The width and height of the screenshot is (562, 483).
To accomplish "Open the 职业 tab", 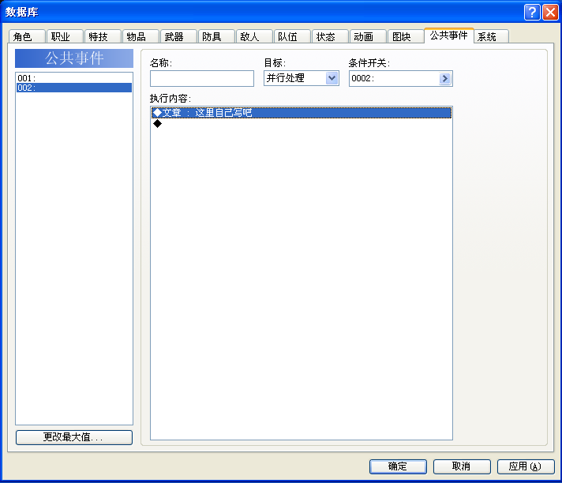I will pyautogui.click(x=65, y=36).
